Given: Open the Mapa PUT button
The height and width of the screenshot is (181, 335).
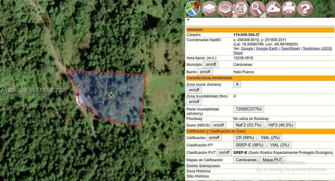Looking at the screenshot, I should tap(272, 160).
